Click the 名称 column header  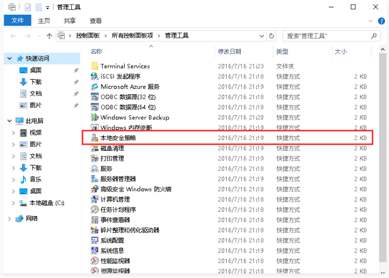(96, 51)
